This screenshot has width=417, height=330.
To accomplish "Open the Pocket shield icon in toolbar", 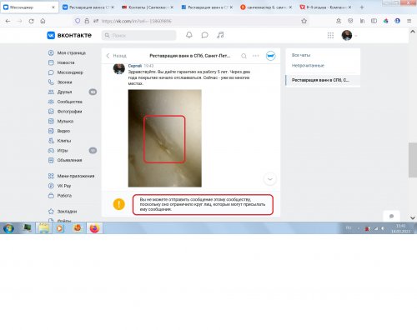I will click(x=350, y=21).
